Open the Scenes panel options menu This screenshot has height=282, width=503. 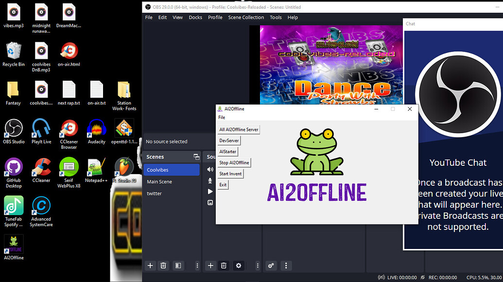pyautogui.click(x=197, y=266)
